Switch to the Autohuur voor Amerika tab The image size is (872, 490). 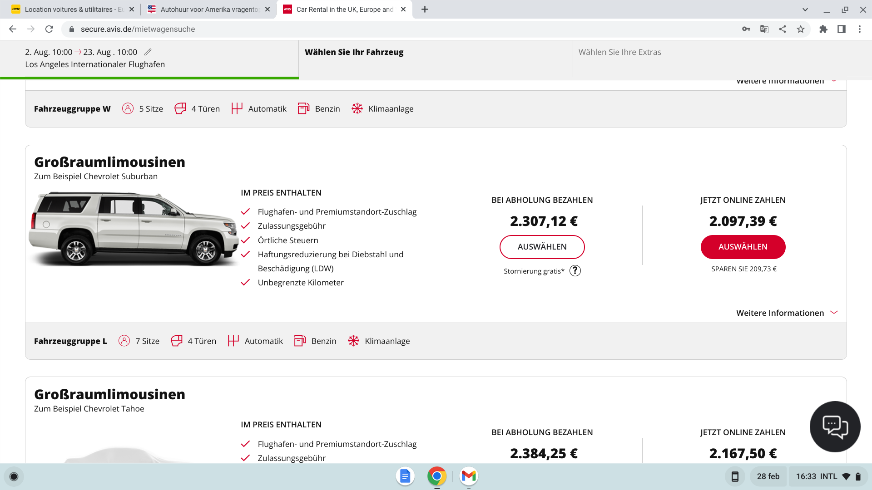coord(209,10)
